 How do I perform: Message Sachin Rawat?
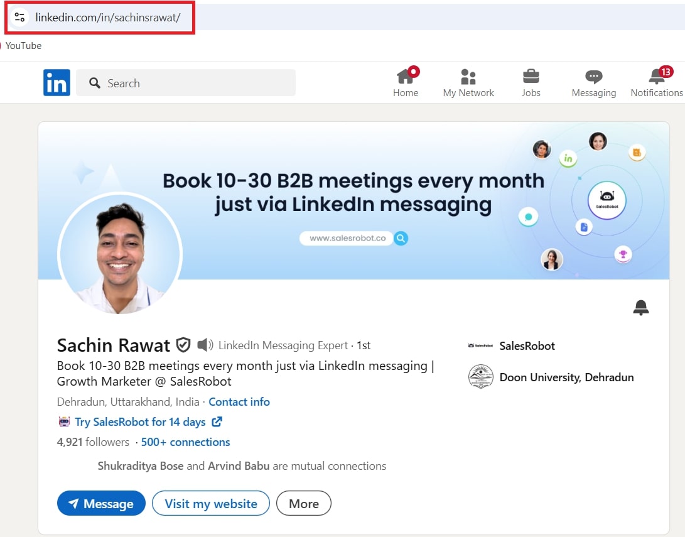(101, 503)
